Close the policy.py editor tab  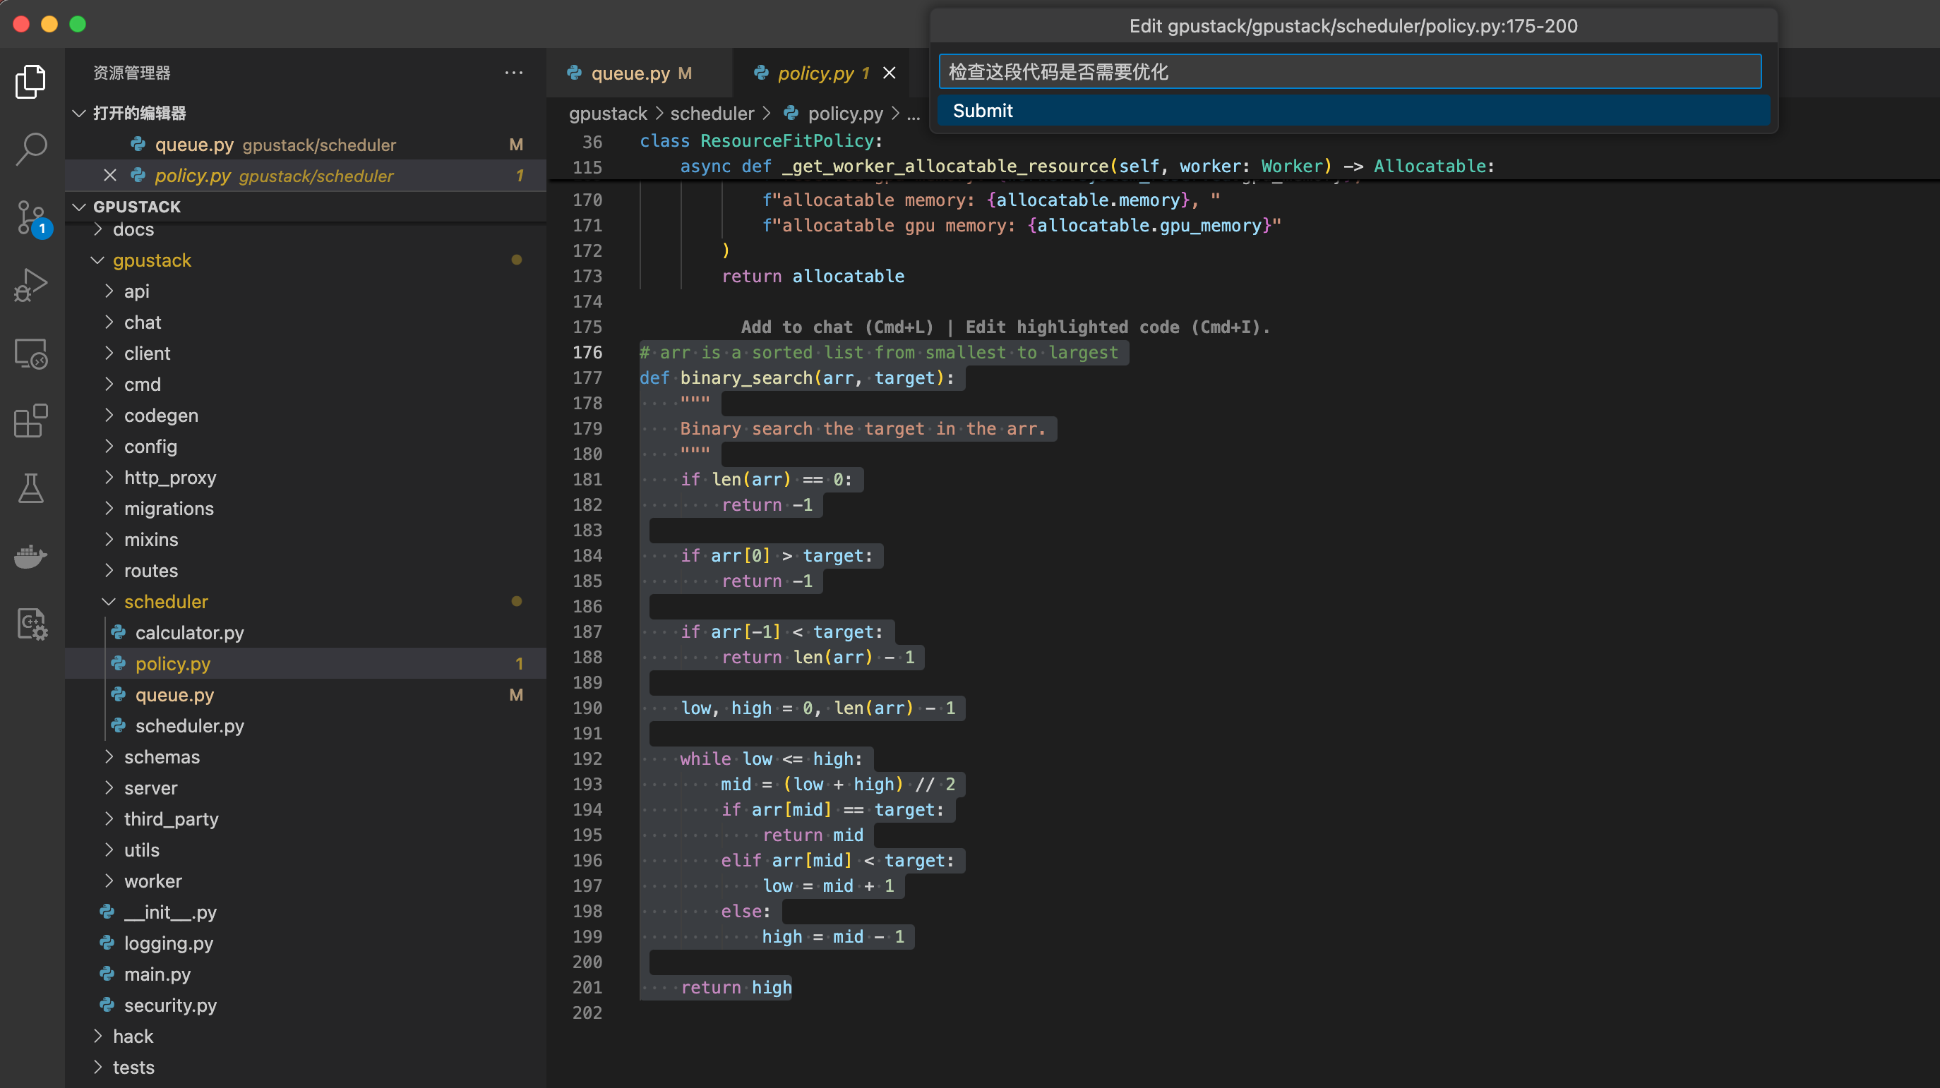point(889,73)
